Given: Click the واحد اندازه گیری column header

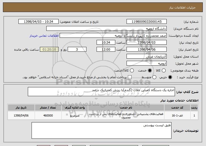Looking at the screenshot, I should [75, 108].
